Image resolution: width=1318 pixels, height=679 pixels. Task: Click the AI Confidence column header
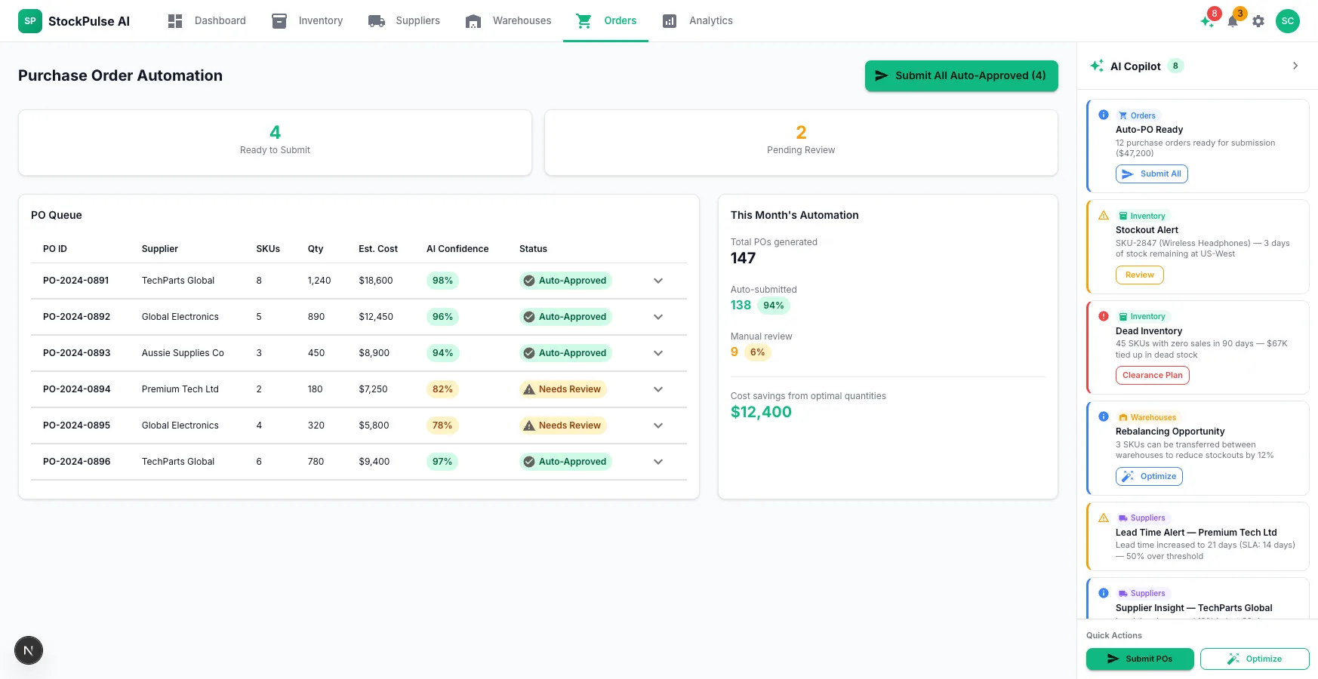click(457, 249)
